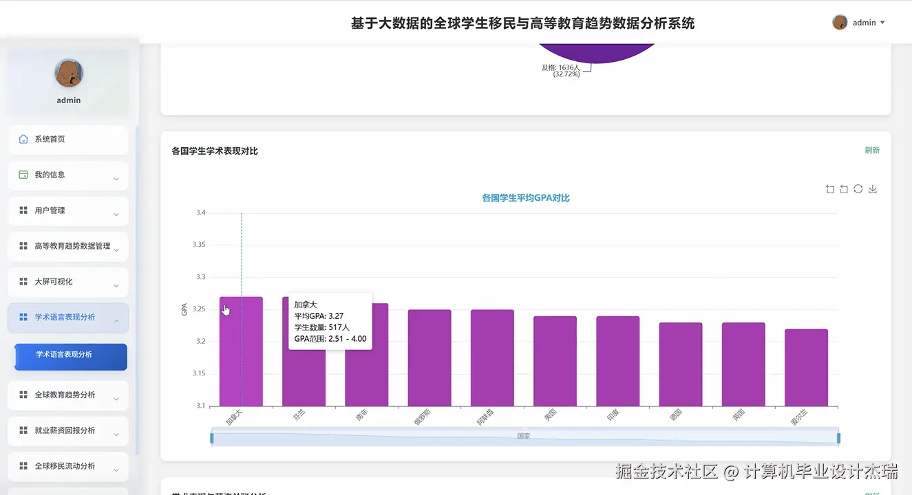The image size is (912, 495).
Task: Expand 全球移民流动分析 using its chevron
Action: point(116,470)
